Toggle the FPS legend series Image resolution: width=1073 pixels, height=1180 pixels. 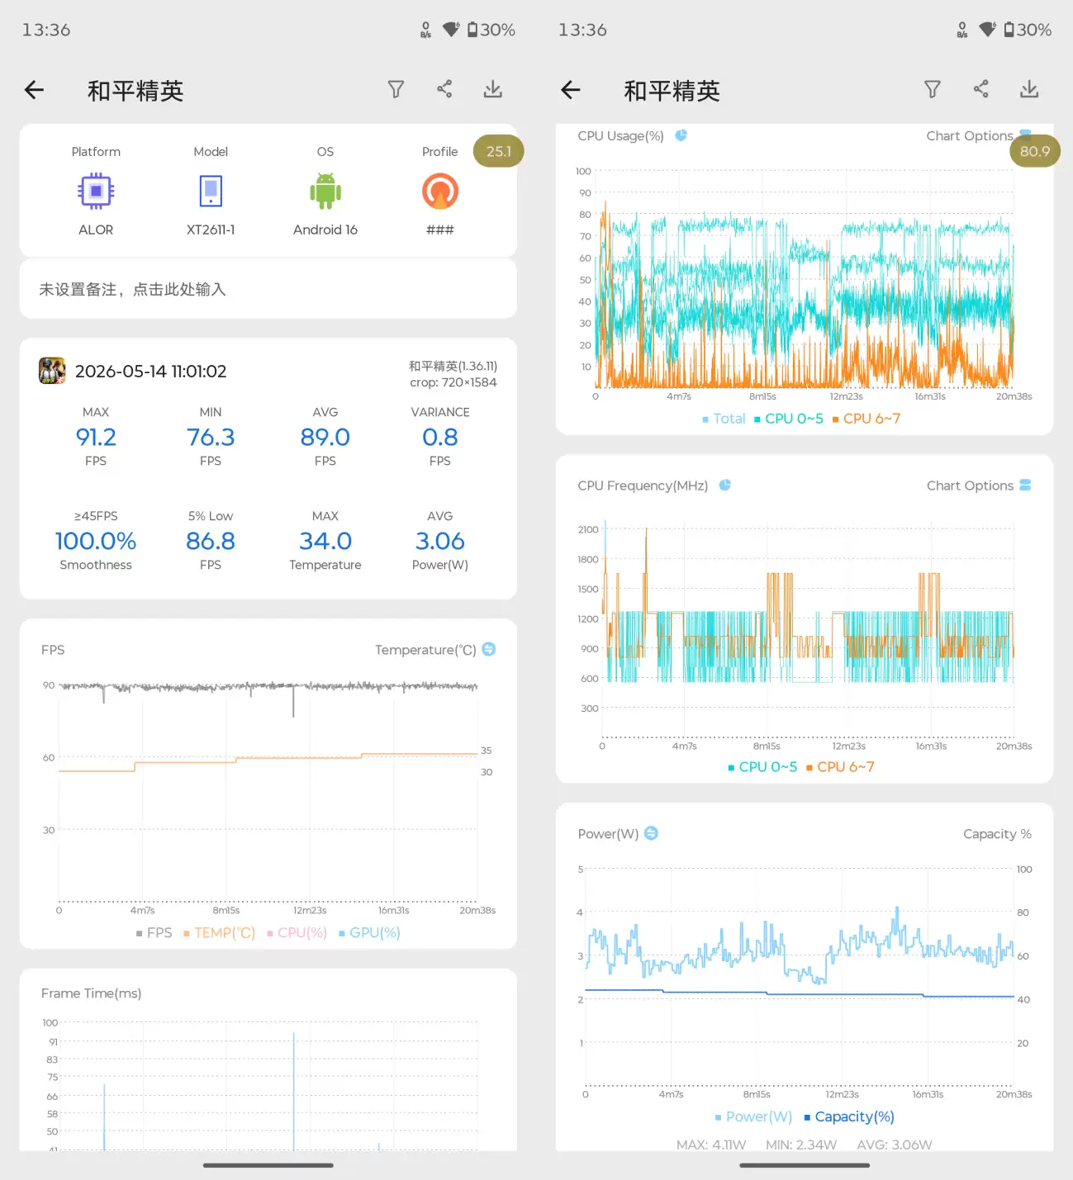(154, 932)
